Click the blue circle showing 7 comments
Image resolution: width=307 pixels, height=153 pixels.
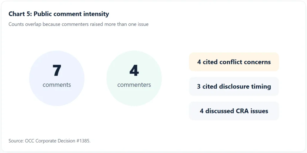pyautogui.click(x=57, y=78)
